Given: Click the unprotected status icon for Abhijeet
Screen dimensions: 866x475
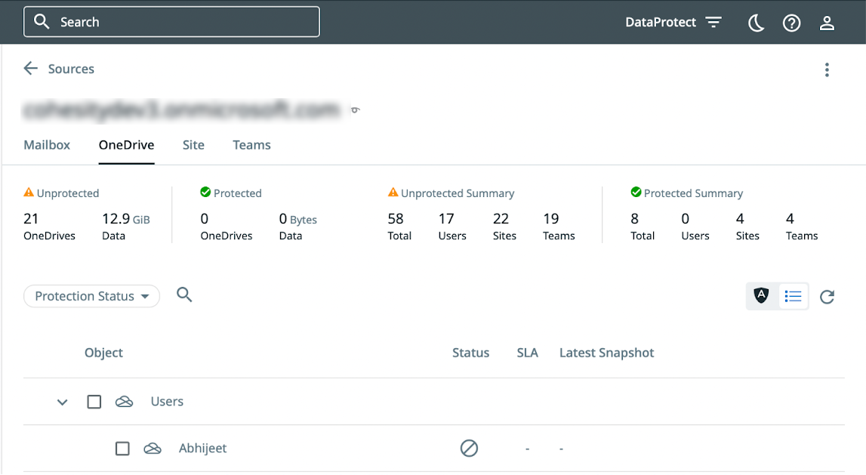Looking at the screenshot, I should coord(469,448).
